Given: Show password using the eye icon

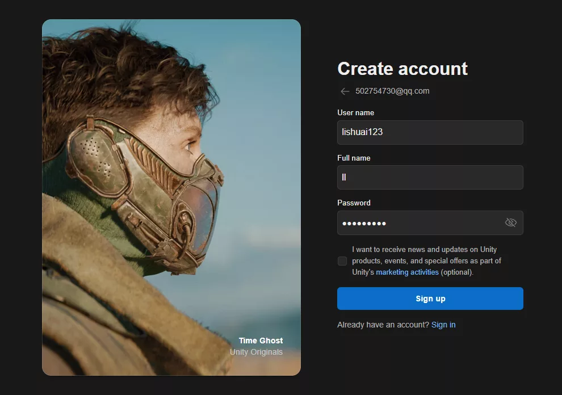Looking at the screenshot, I should pyautogui.click(x=510, y=222).
